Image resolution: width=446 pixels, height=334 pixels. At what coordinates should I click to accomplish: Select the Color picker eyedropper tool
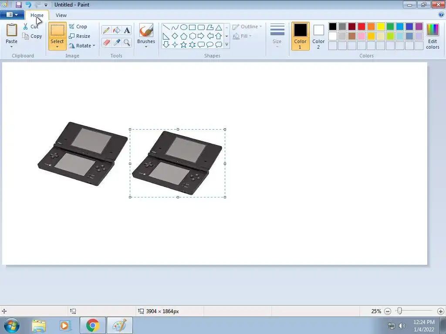pos(117,43)
